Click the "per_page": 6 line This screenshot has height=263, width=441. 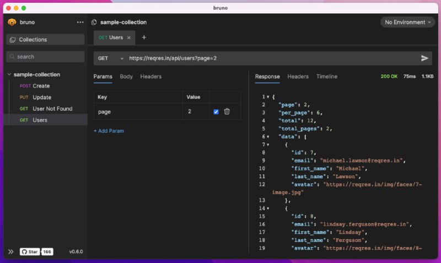pos(300,113)
